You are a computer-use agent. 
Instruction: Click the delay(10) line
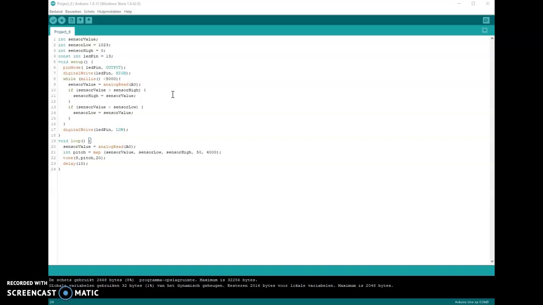coord(76,164)
